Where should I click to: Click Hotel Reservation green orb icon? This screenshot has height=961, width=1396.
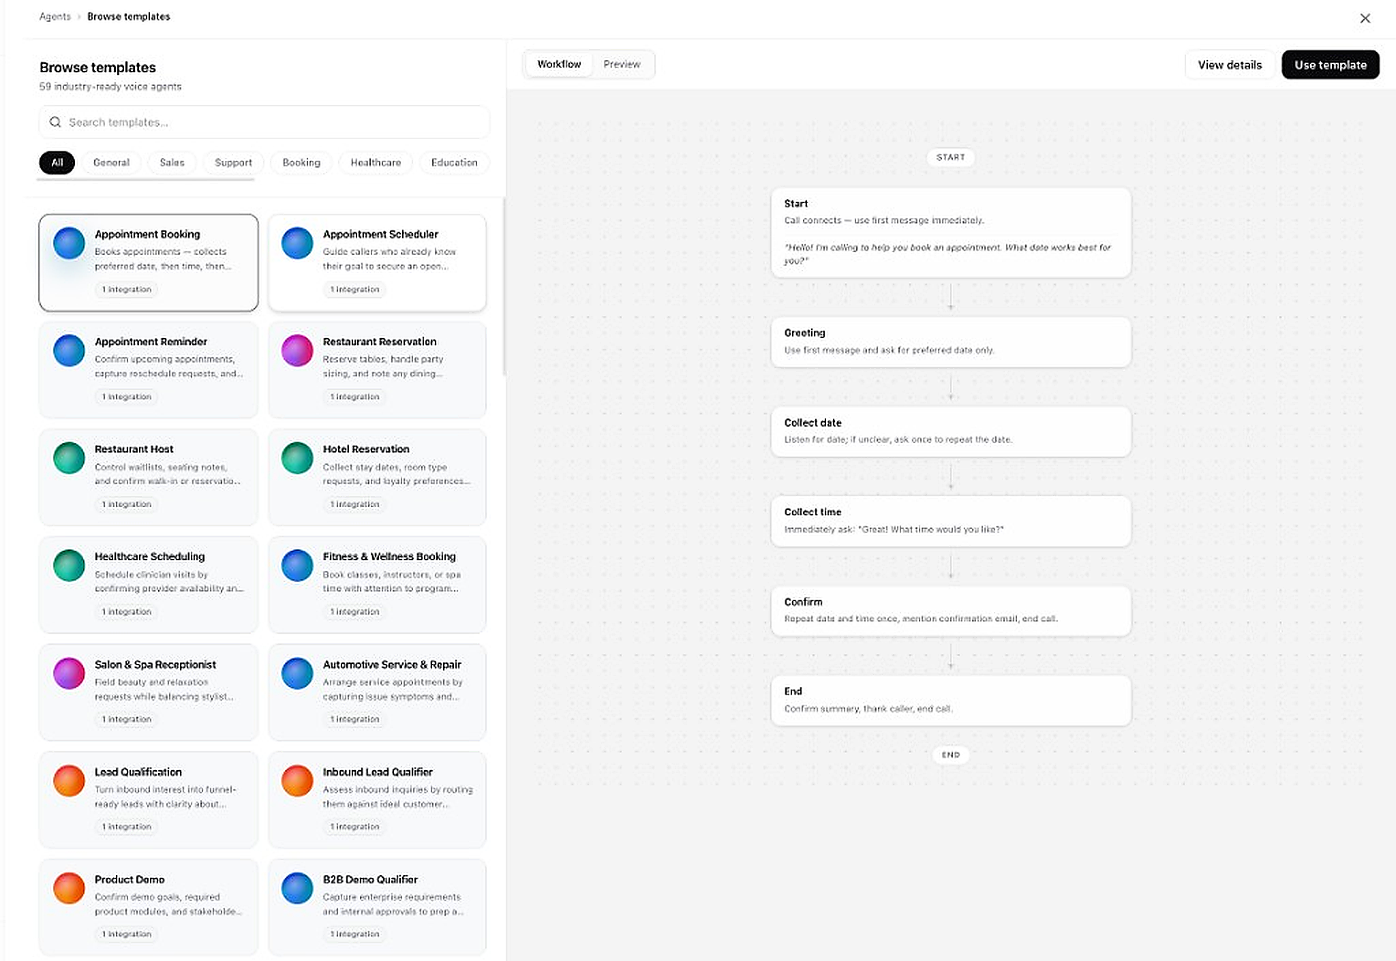pyautogui.click(x=297, y=458)
